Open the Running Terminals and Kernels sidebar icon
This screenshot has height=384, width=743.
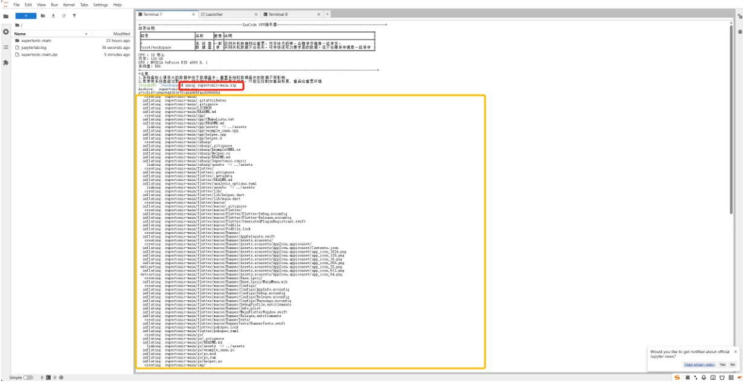click(x=5, y=31)
